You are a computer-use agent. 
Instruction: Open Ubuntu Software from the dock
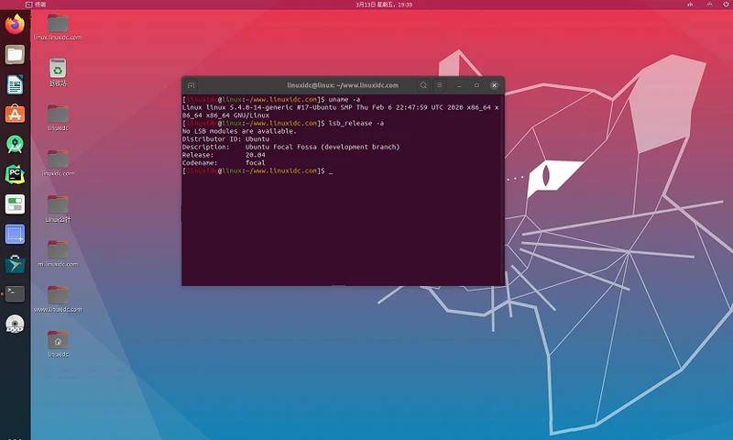tap(15, 114)
